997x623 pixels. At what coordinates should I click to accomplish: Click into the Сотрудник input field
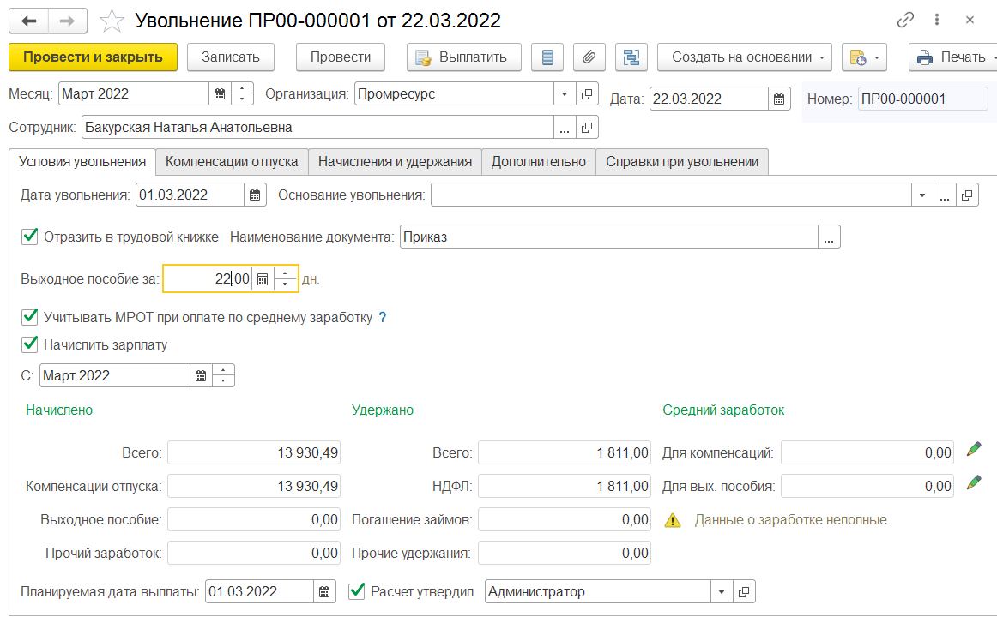[317, 128]
